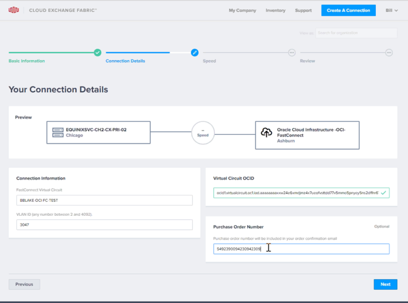Click the Virtual Circuit OCID field

[x=301, y=193]
